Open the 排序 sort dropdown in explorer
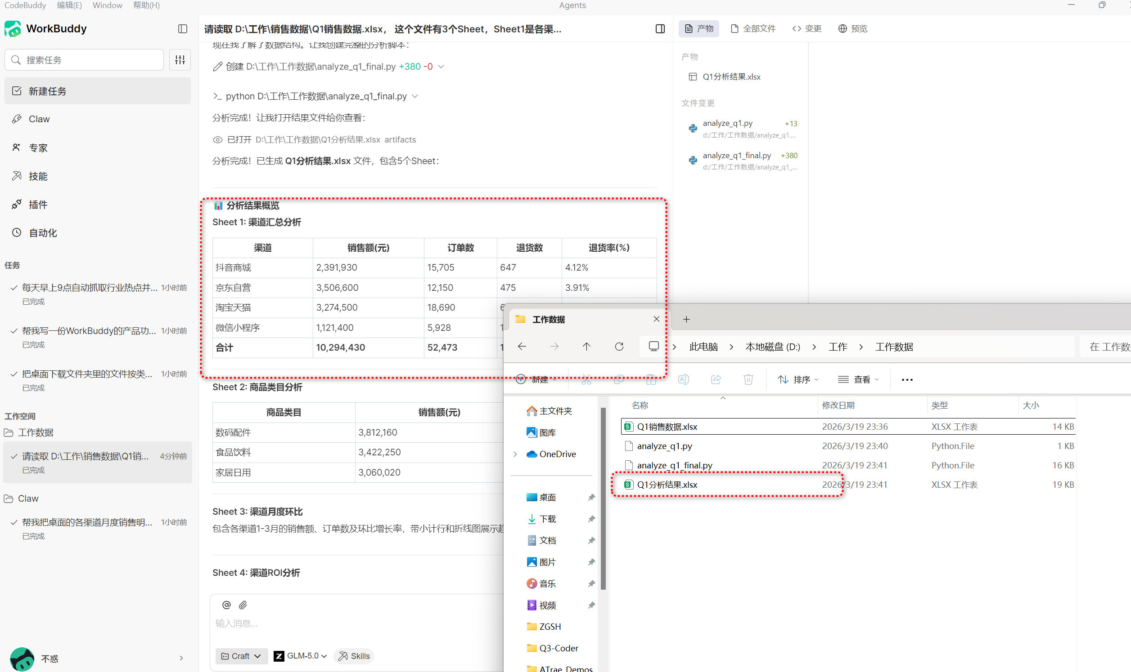Image resolution: width=1131 pixels, height=672 pixels. pos(798,379)
